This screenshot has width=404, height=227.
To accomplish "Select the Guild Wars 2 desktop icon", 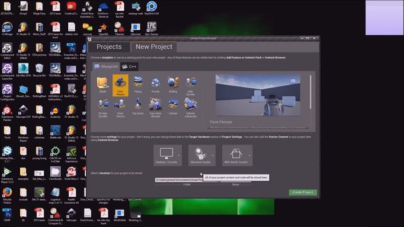I will [71, 173].
